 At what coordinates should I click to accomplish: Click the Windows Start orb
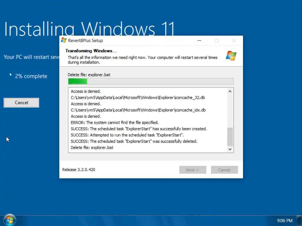[10, 220]
